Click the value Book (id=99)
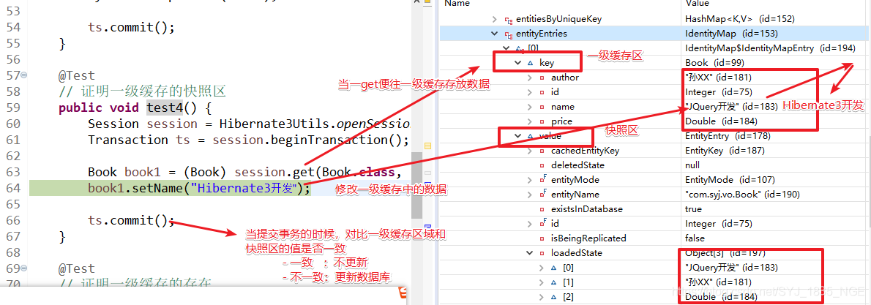Image resolution: width=871 pixels, height=305 pixels. [x=714, y=63]
